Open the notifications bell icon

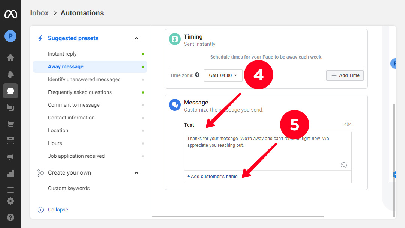[x=10, y=74]
